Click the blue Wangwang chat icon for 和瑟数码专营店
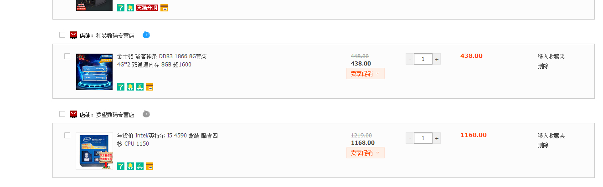The width and height of the screenshot is (603, 187). coord(146,35)
